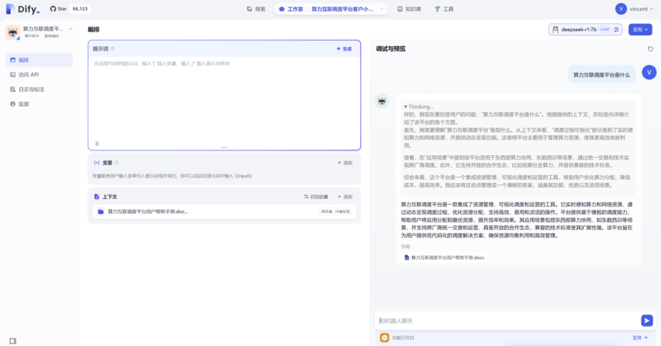Click the 工具 hammer icon
Screen dimensions: 661x346
pos(437,9)
